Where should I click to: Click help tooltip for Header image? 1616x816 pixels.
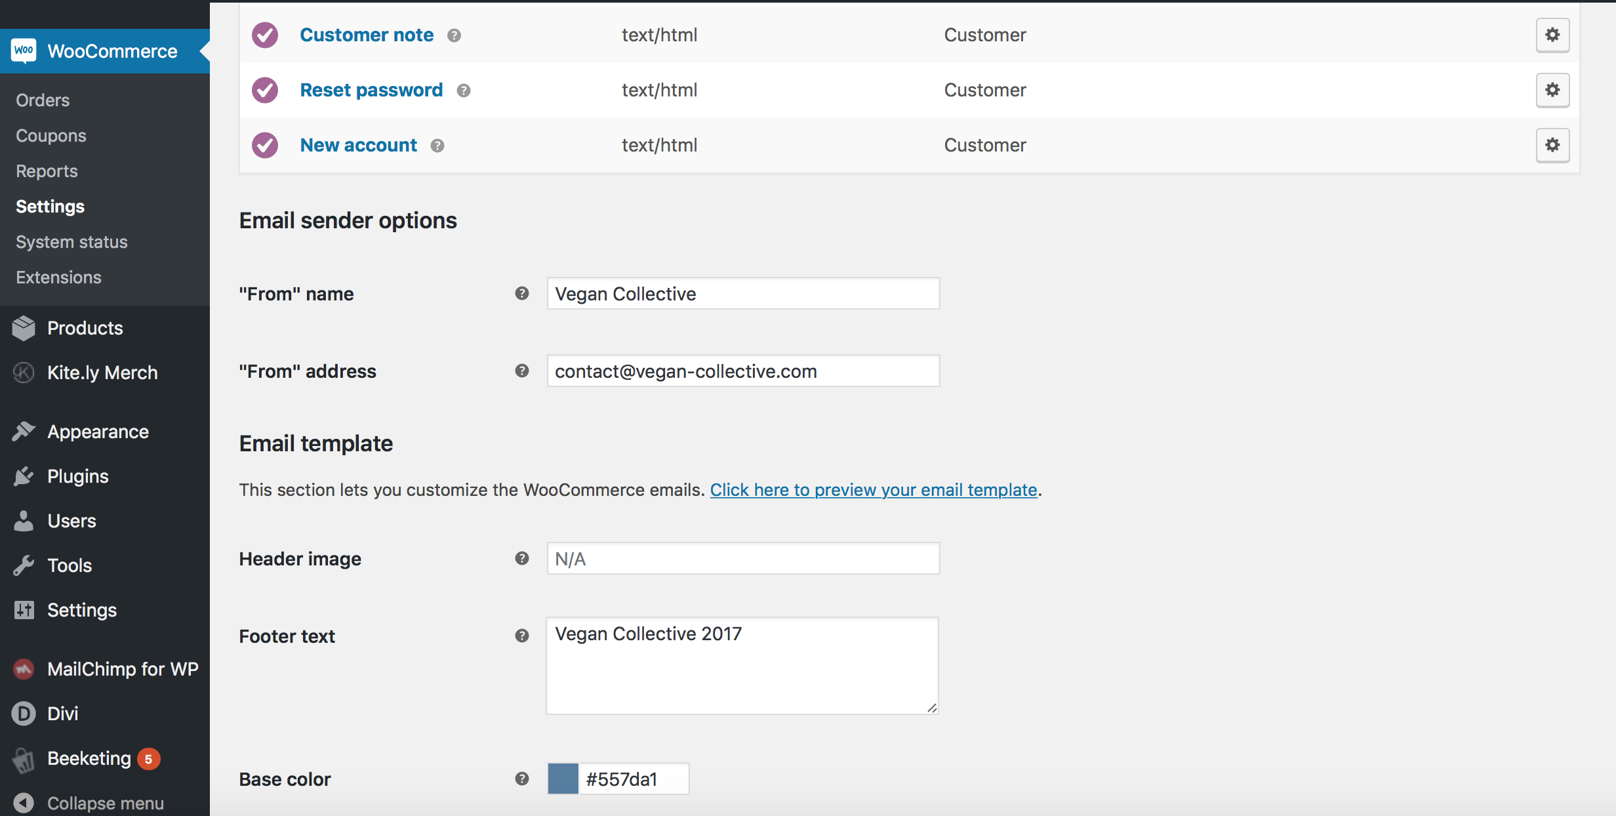pyautogui.click(x=522, y=558)
